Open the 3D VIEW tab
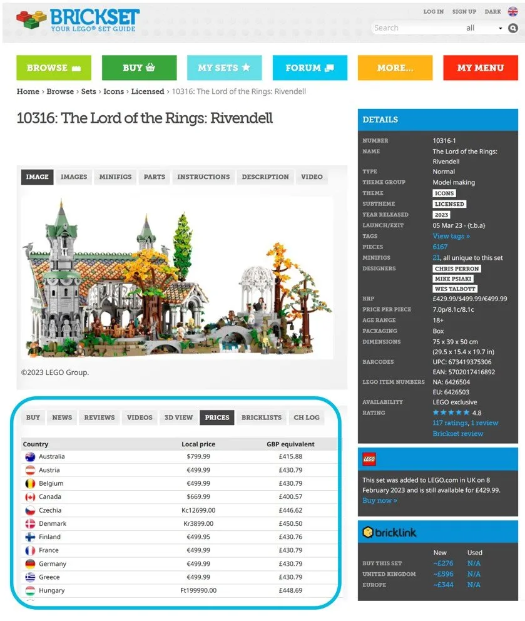The width and height of the screenshot is (525, 621). click(178, 418)
